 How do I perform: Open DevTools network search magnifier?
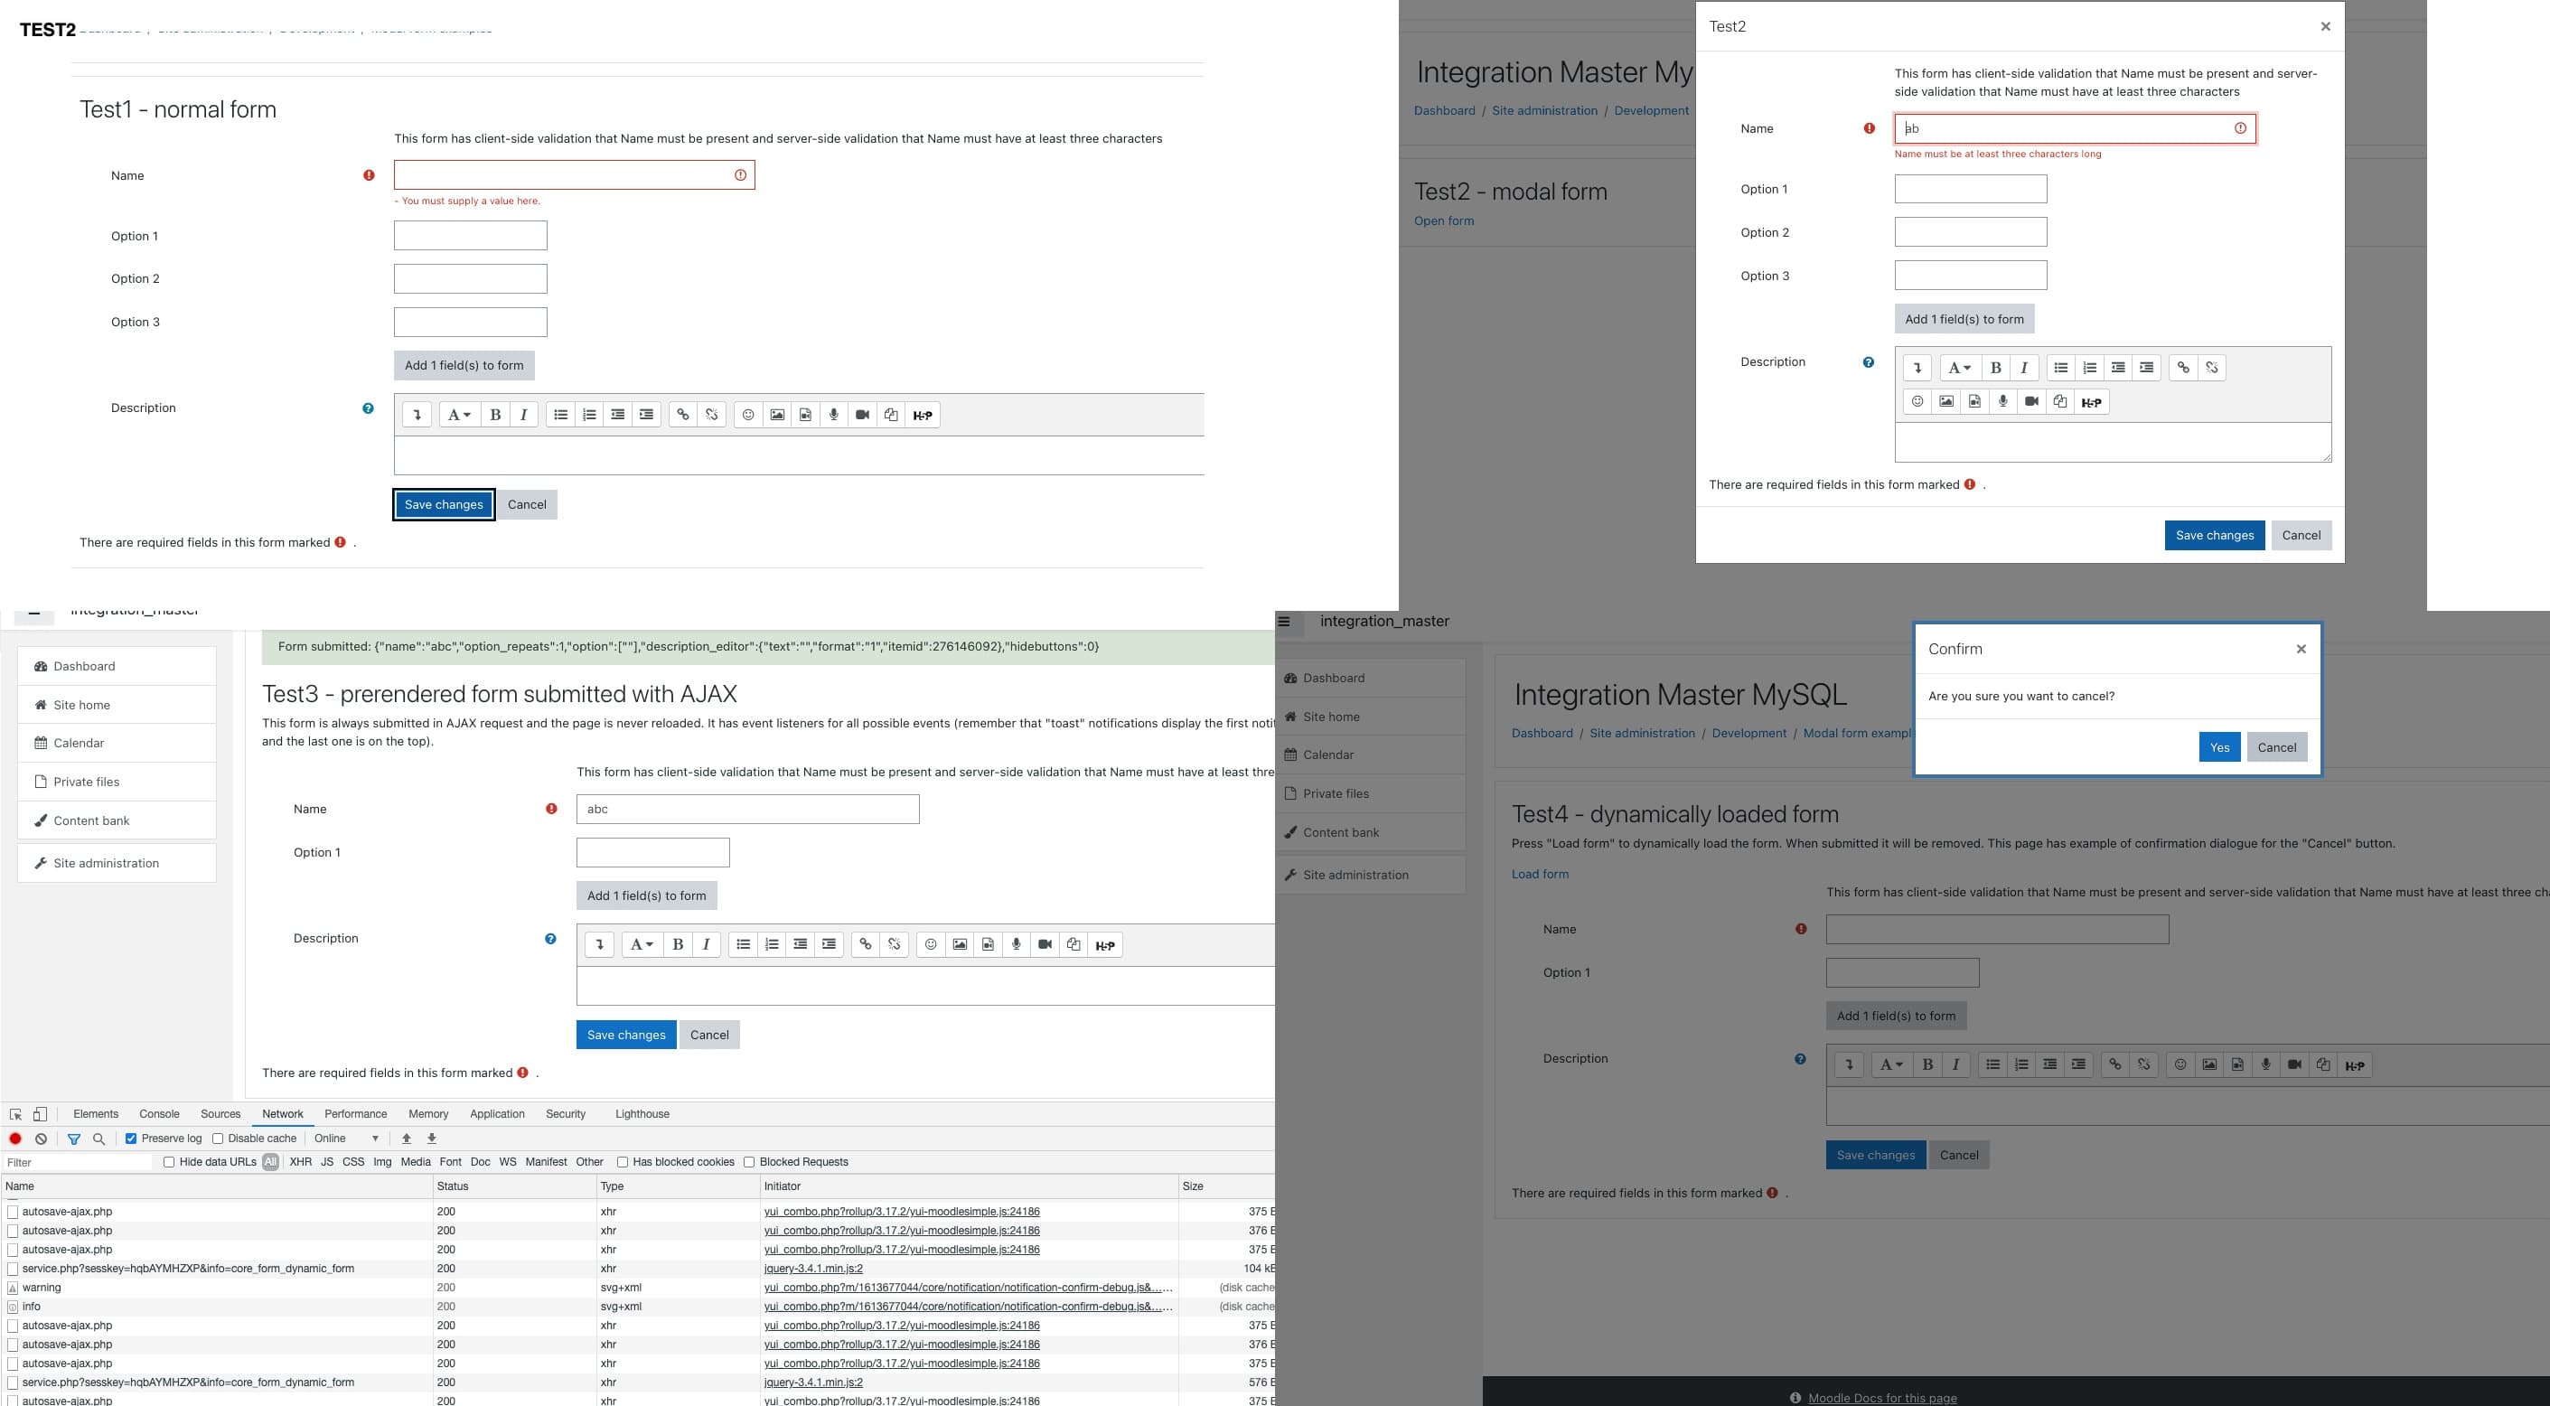point(99,1139)
